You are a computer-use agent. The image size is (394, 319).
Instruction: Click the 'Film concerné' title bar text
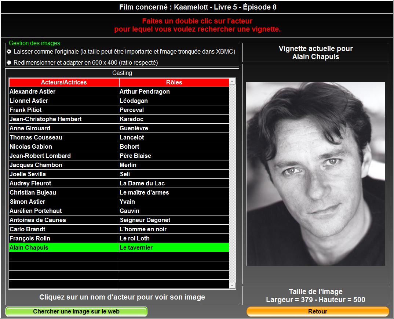tap(198, 7)
